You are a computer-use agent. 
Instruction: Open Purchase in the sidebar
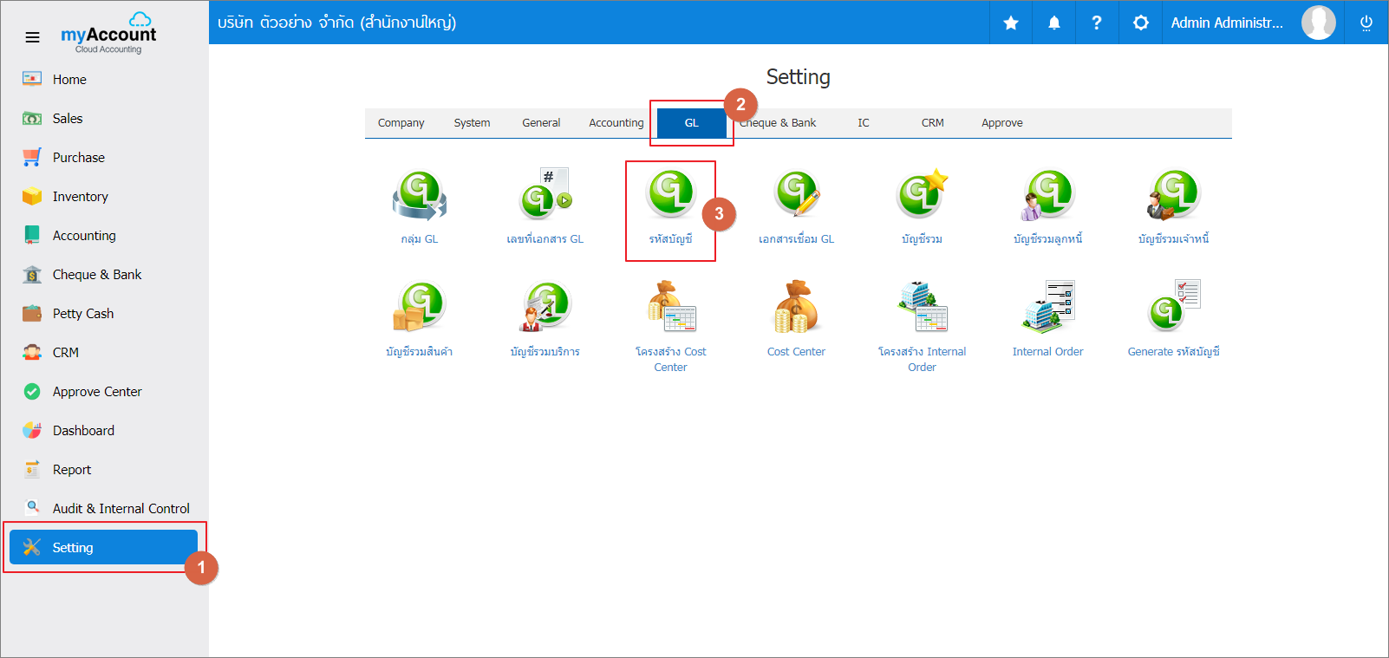[x=104, y=158]
